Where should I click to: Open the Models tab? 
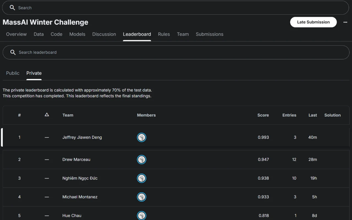77,34
